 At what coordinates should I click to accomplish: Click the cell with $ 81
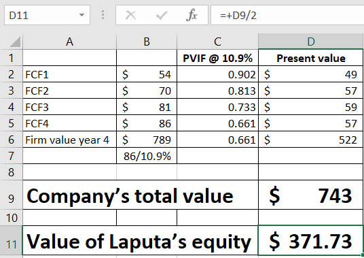(147, 107)
